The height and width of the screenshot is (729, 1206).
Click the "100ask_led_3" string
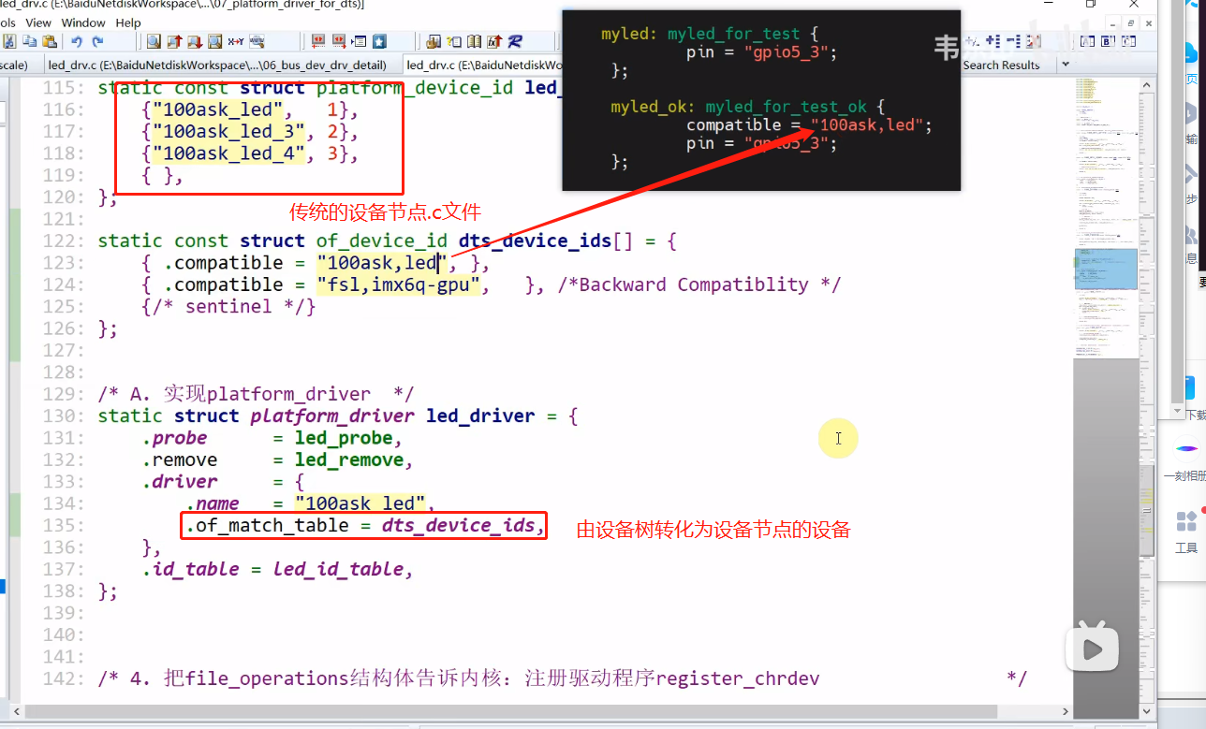(229, 131)
